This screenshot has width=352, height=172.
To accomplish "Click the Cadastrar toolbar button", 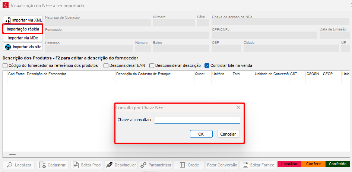I will tap(53, 165).
